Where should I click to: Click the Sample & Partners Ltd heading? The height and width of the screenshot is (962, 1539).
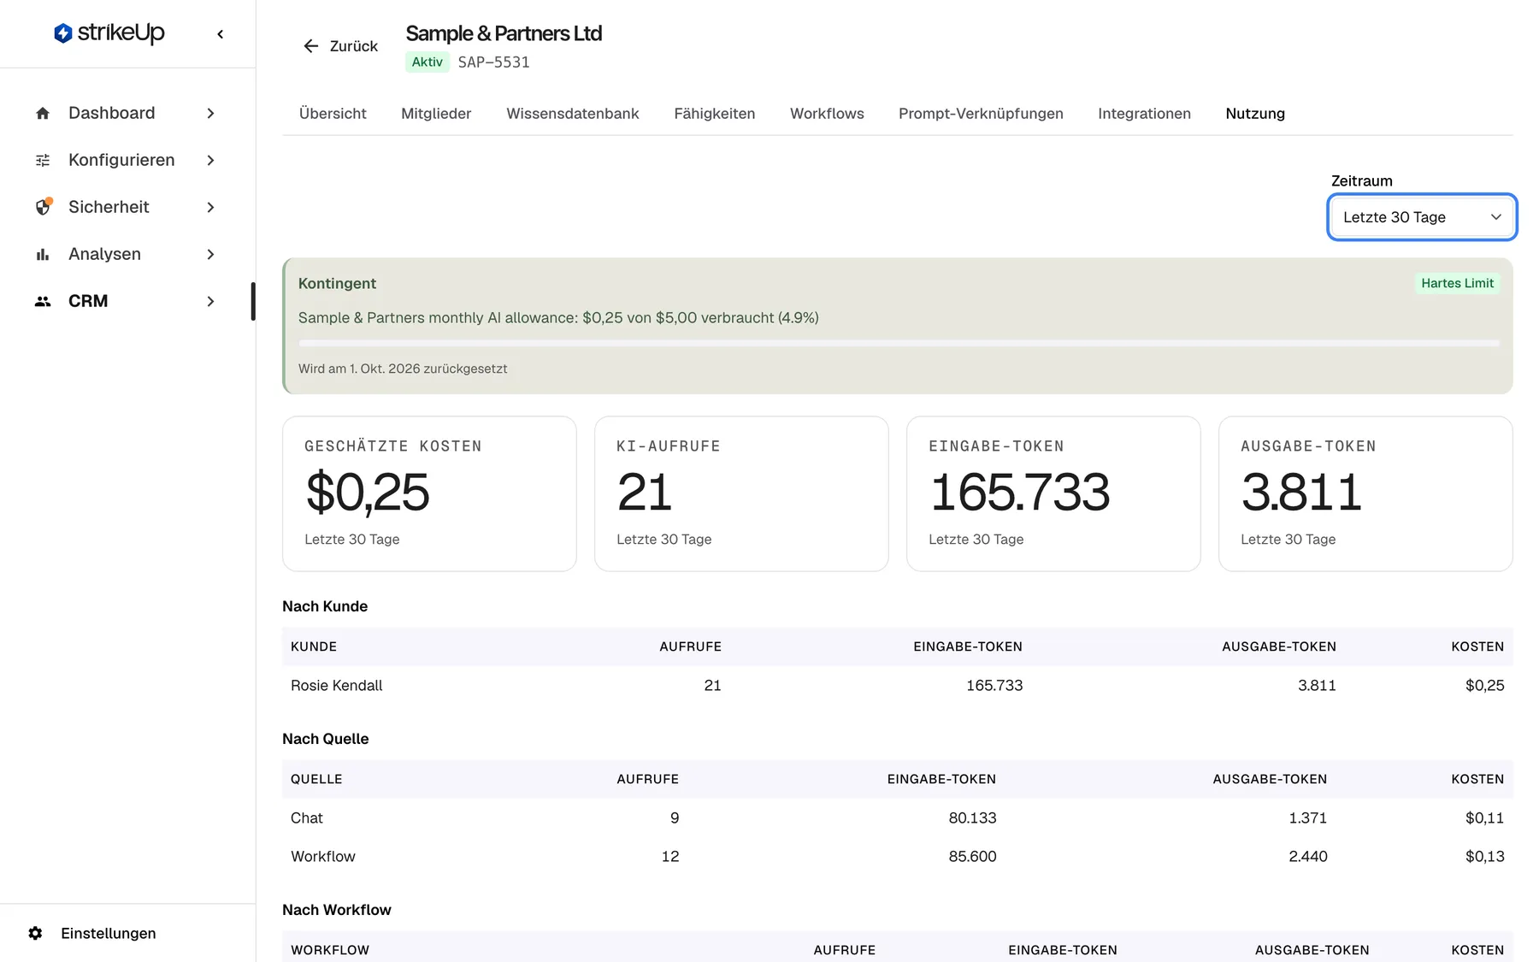click(504, 33)
